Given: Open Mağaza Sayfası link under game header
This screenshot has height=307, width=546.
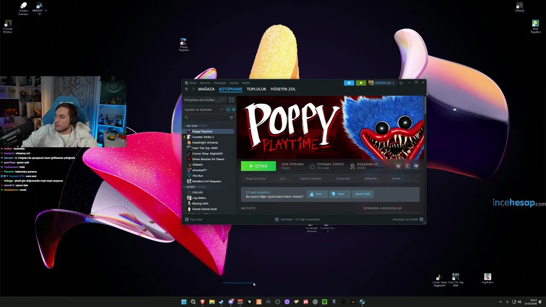Looking at the screenshot, I should [256, 179].
